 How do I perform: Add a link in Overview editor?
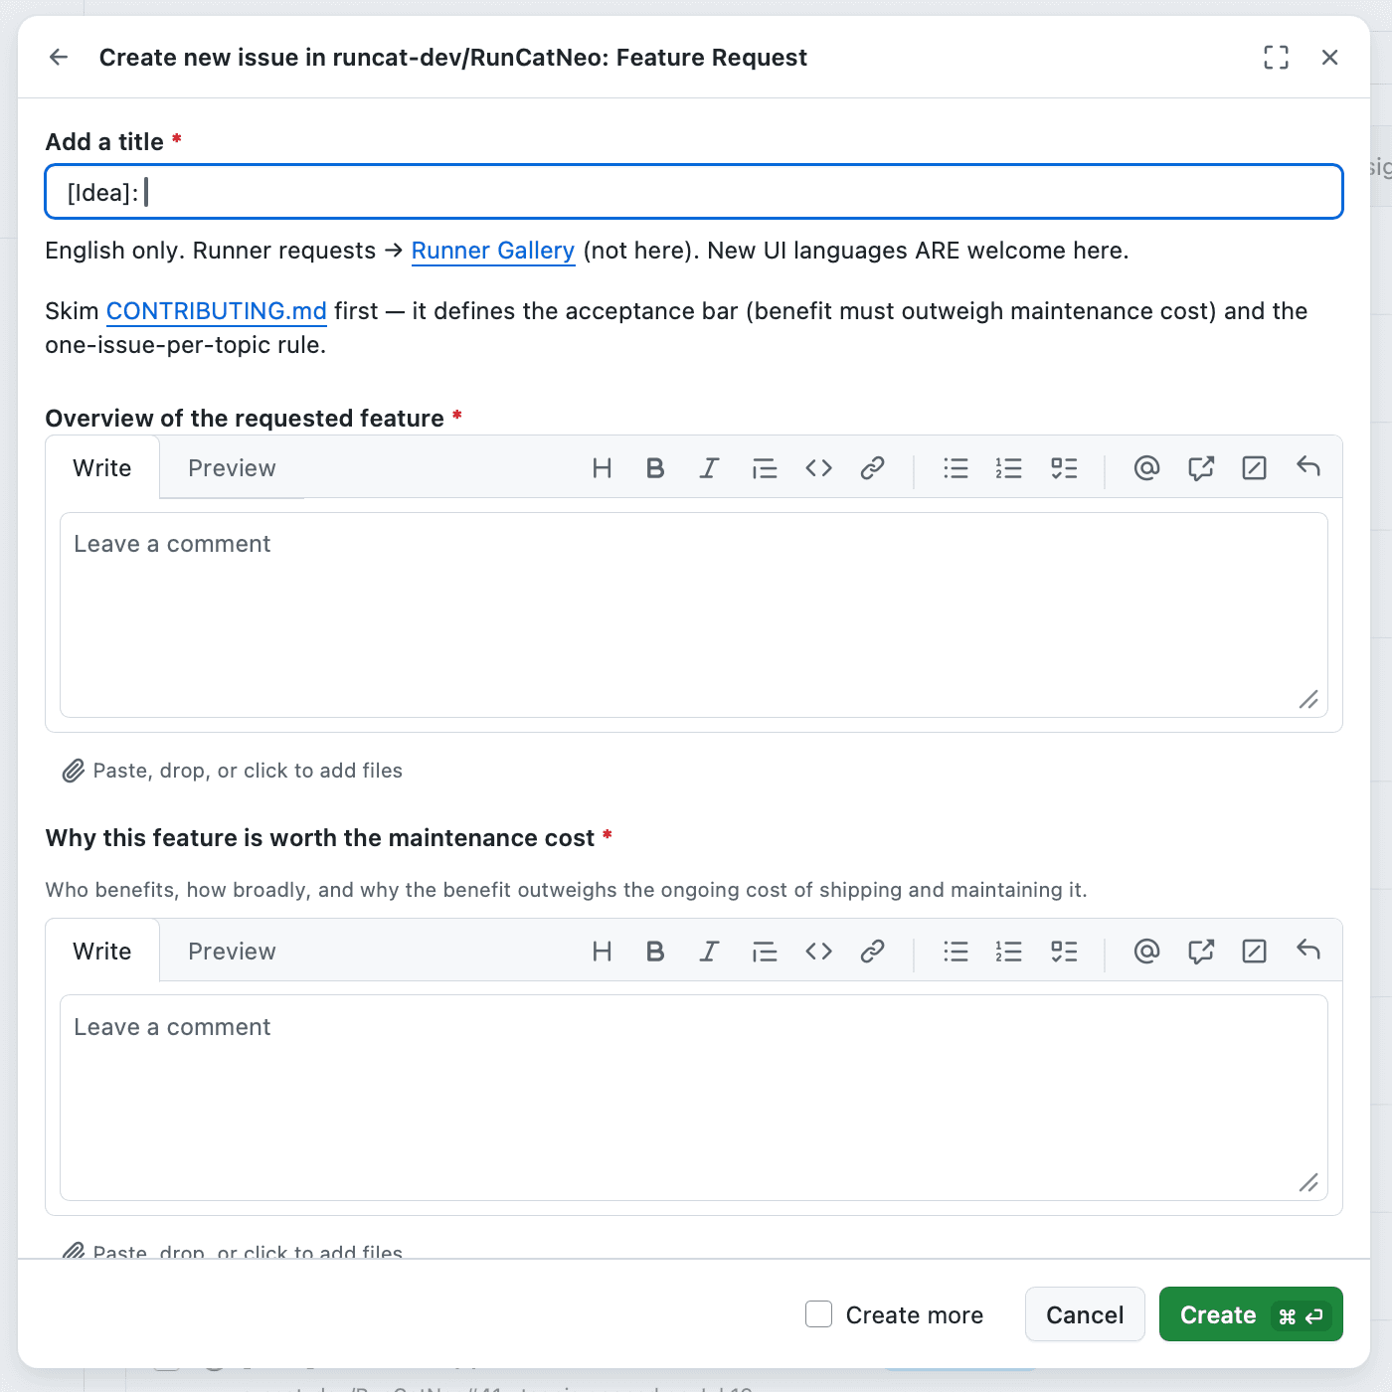872,467
